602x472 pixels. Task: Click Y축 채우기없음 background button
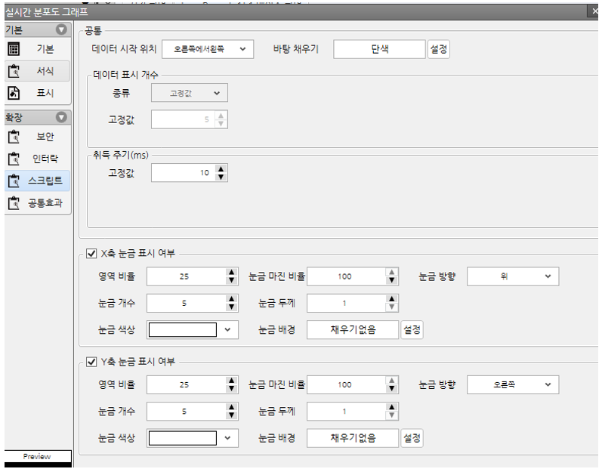[353, 438]
